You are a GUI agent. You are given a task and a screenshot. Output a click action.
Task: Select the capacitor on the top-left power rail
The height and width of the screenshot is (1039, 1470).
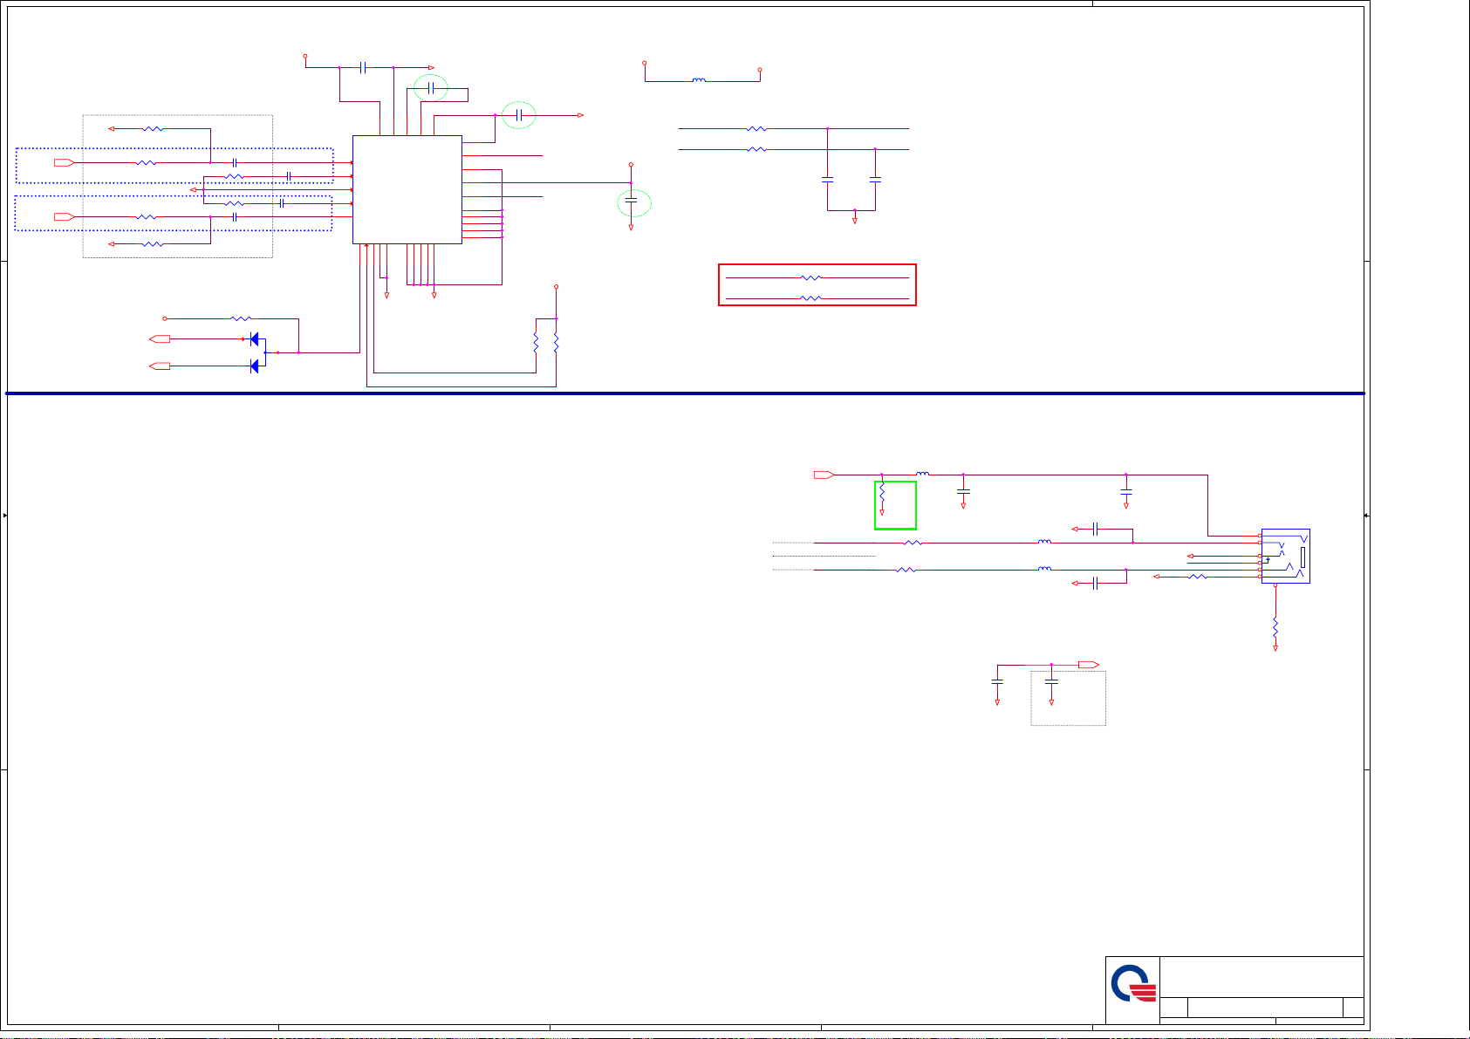click(x=364, y=67)
